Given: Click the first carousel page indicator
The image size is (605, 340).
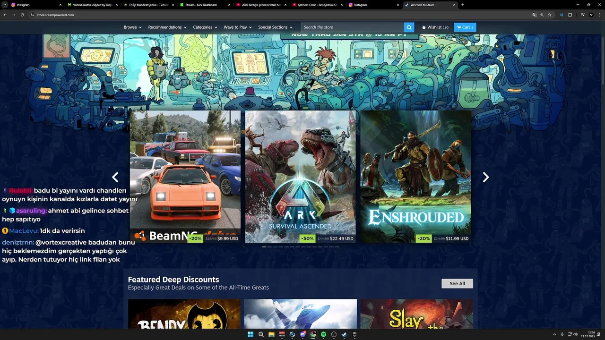Looking at the screenshot, I should (x=264, y=246).
